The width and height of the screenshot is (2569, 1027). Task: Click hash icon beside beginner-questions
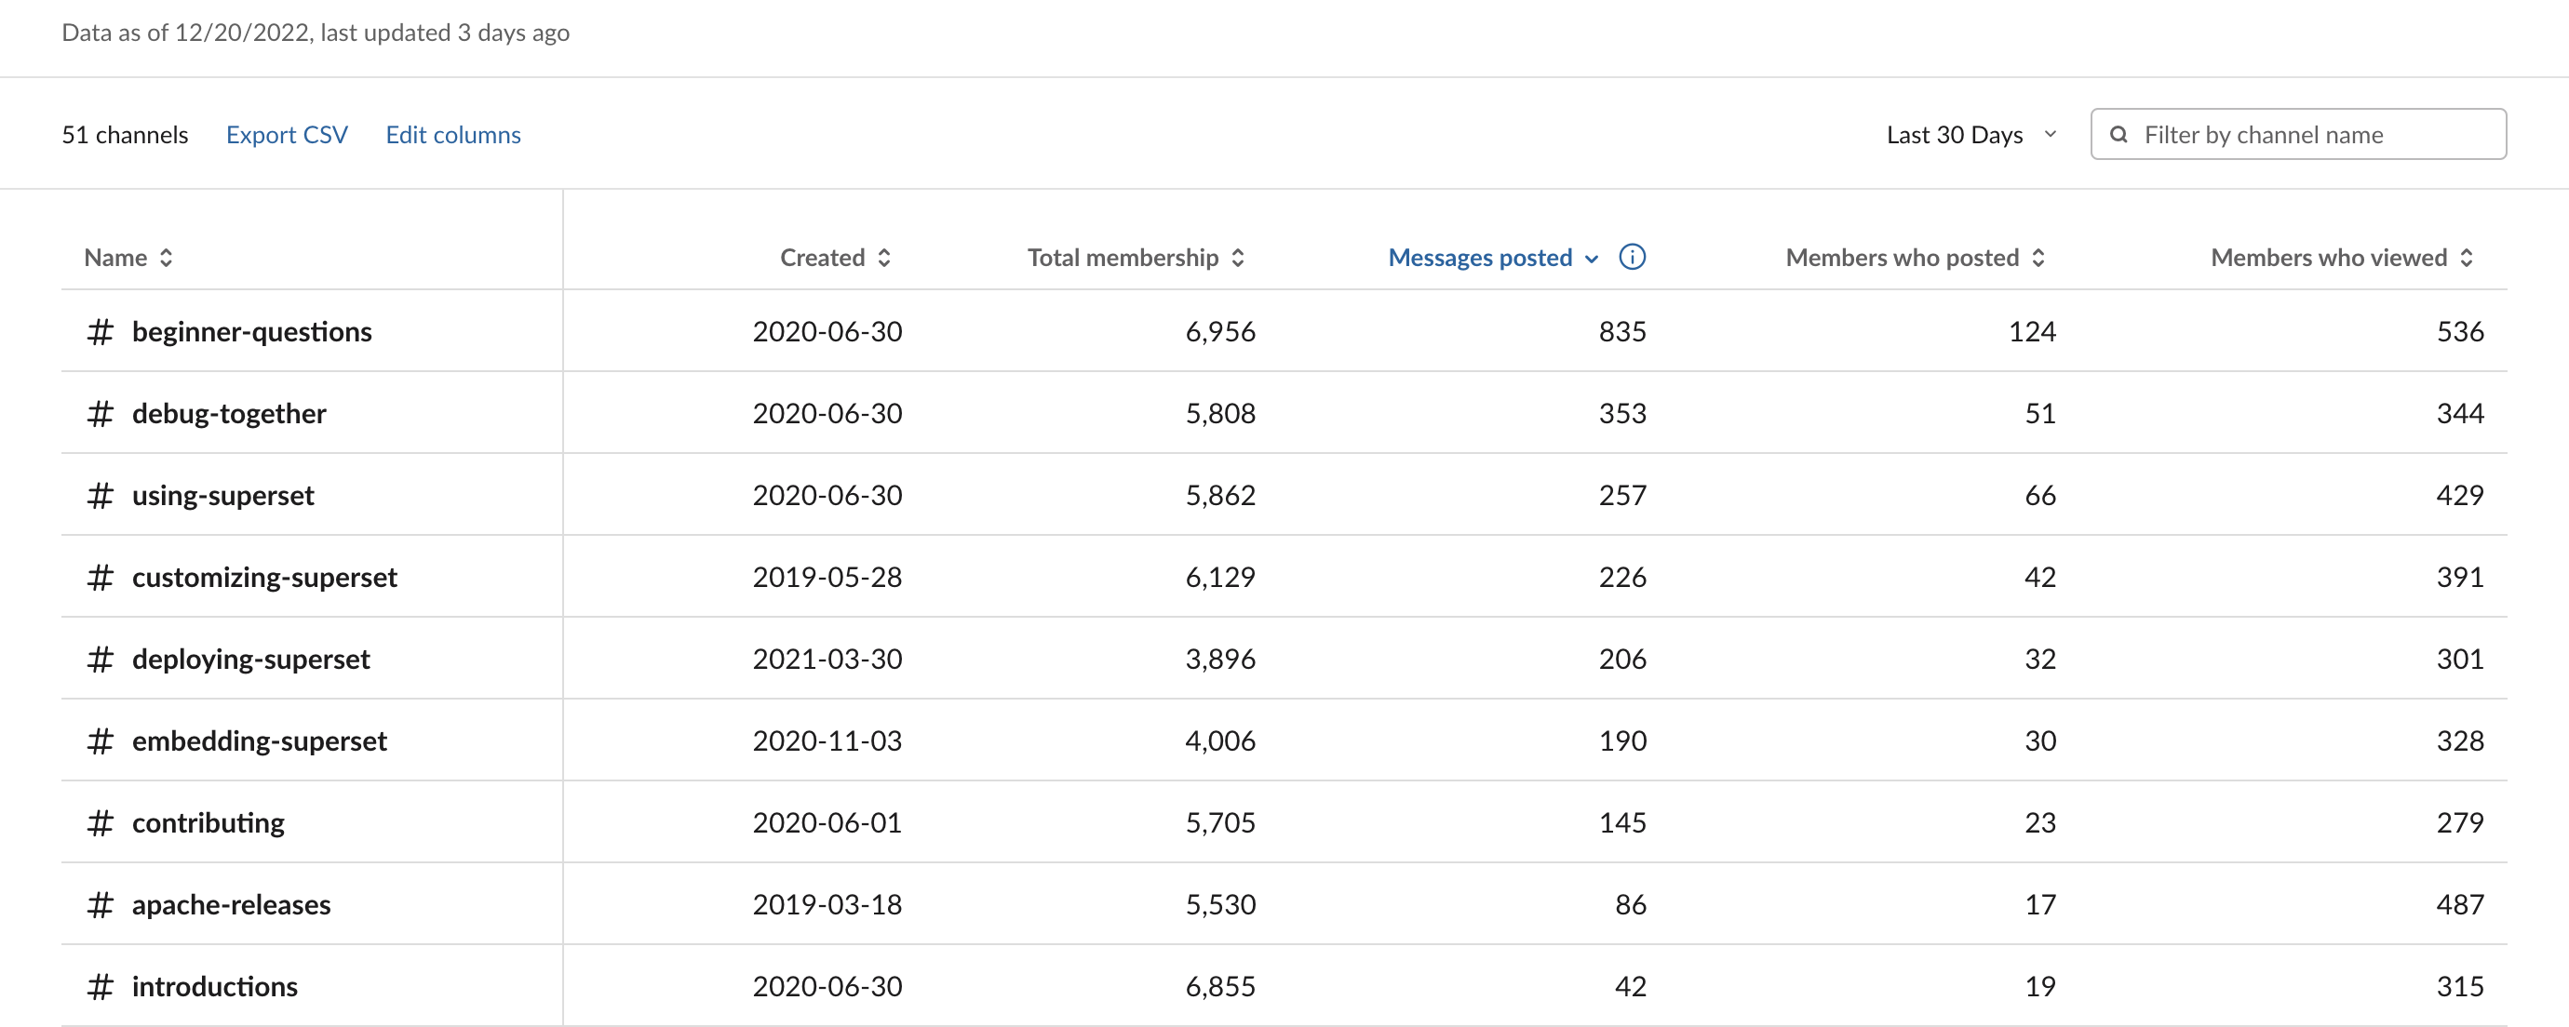[100, 332]
